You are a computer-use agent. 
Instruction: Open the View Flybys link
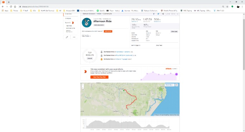[86, 36]
